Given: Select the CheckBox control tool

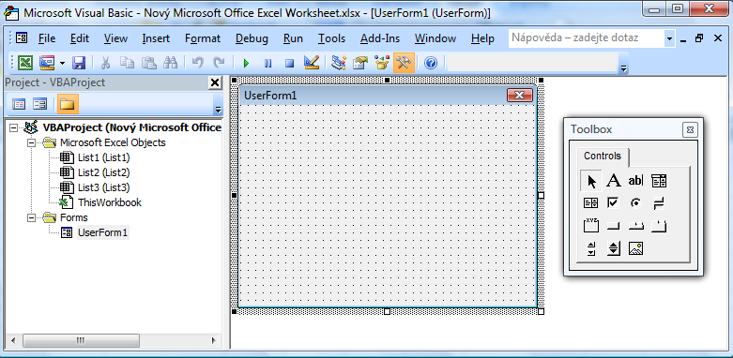Looking at the screenshot, I should (x=613, y=203).
